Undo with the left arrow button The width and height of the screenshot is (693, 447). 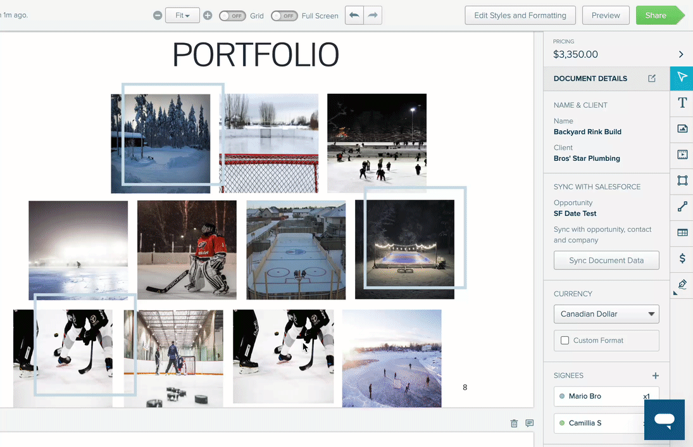click(354, 15)
